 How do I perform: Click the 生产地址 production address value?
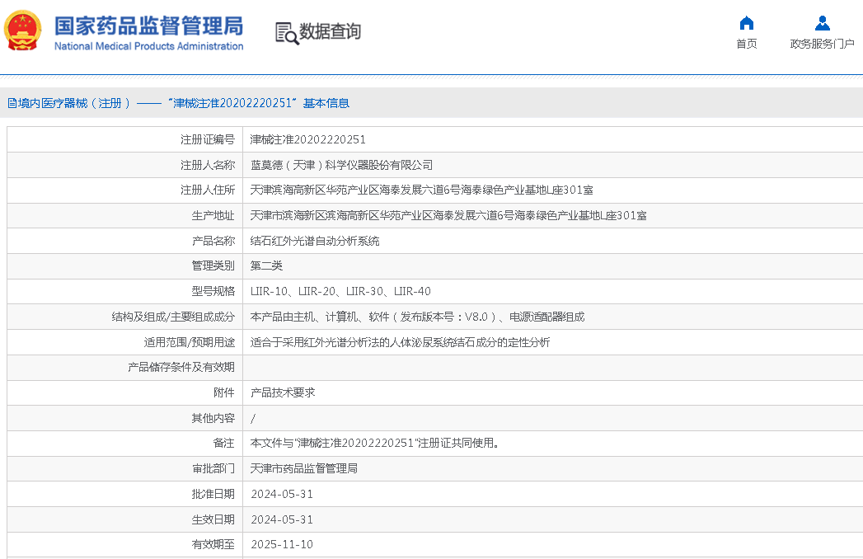click(x=448, y=216)
